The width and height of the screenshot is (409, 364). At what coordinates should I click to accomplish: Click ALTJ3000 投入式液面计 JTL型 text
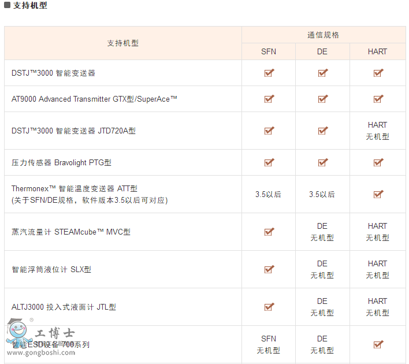coord(64,307)
